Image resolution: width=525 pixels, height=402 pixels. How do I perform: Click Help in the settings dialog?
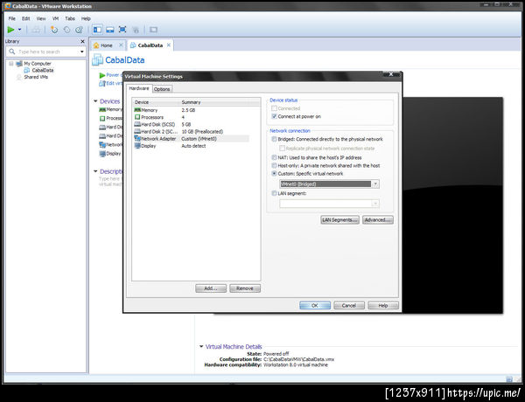(x=383, y=305)
